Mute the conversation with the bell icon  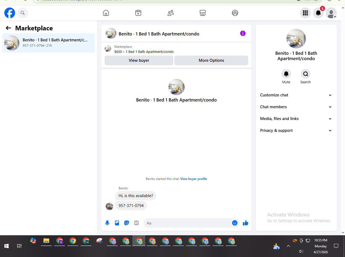click(286, 74)
